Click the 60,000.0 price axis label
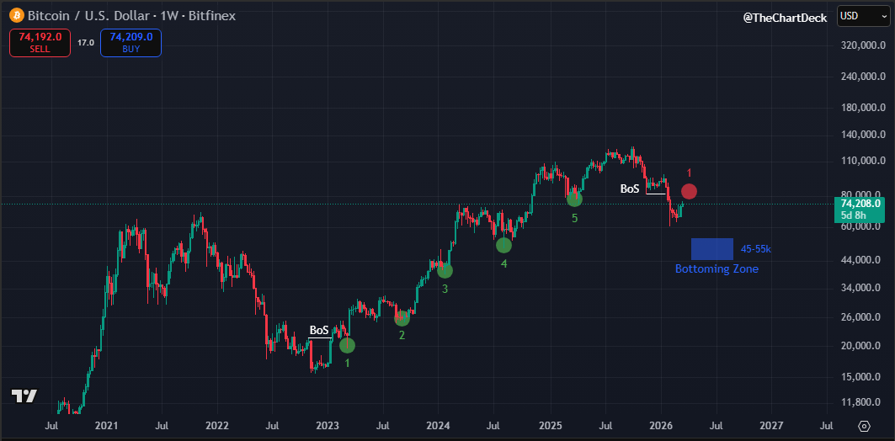Image resolution: width=895 pixels, height=441 pixels. click(861, 226)
